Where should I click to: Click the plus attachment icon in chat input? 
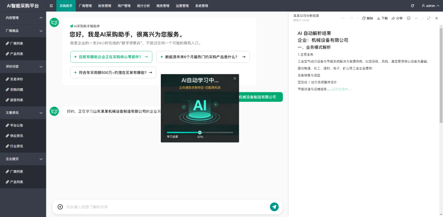60,207
